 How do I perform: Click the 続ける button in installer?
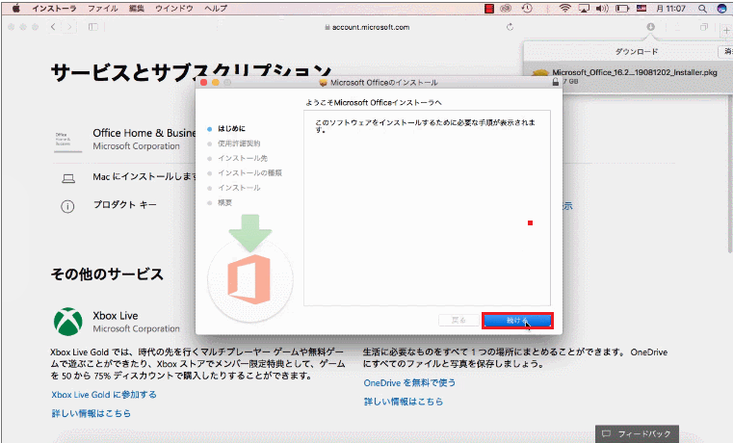click(517, 321)
